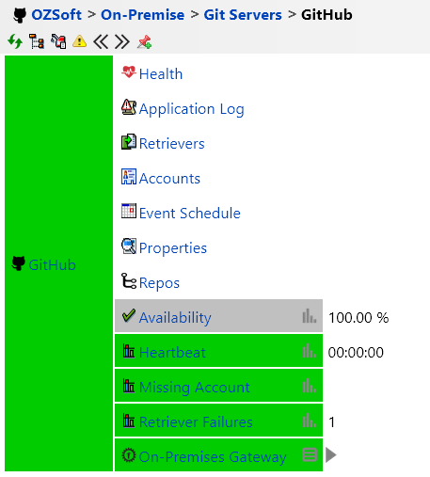Viewport: 430px width, 477px height.
Task: Click the Availability checkmark icon
Action: (129, 315)
